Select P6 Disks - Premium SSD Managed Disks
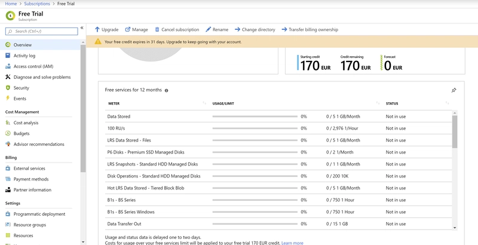The width and height of the screenshot is (478, 245). click(x=278, y=152)
